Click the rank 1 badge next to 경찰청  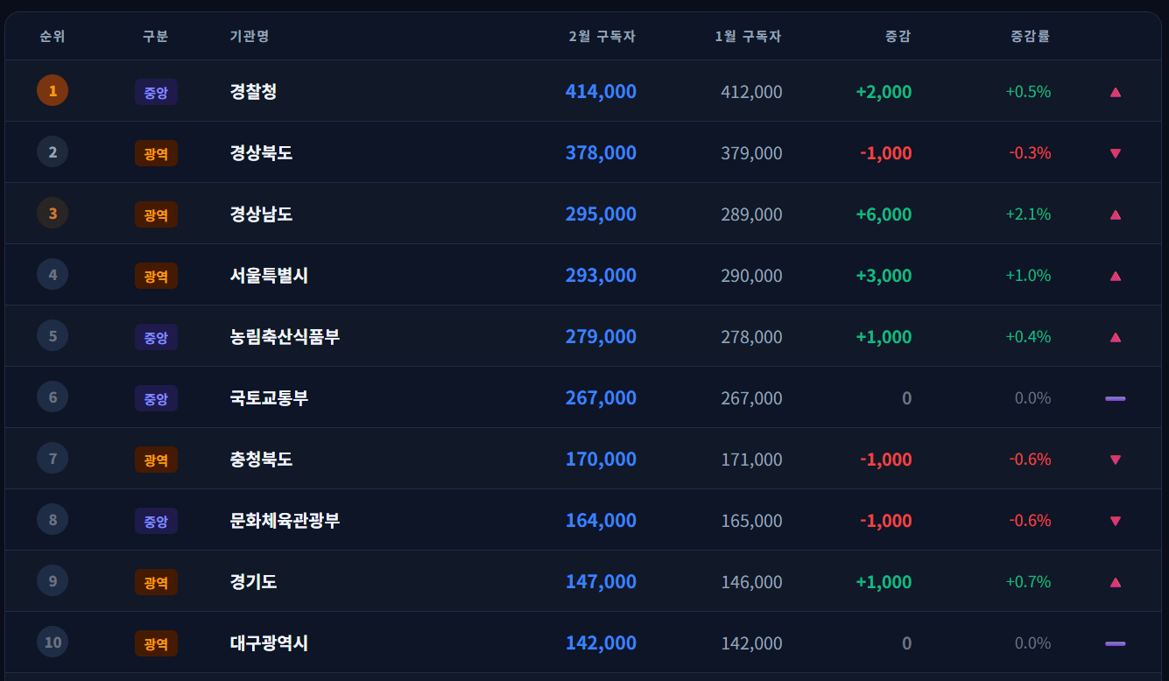[52, 90]
